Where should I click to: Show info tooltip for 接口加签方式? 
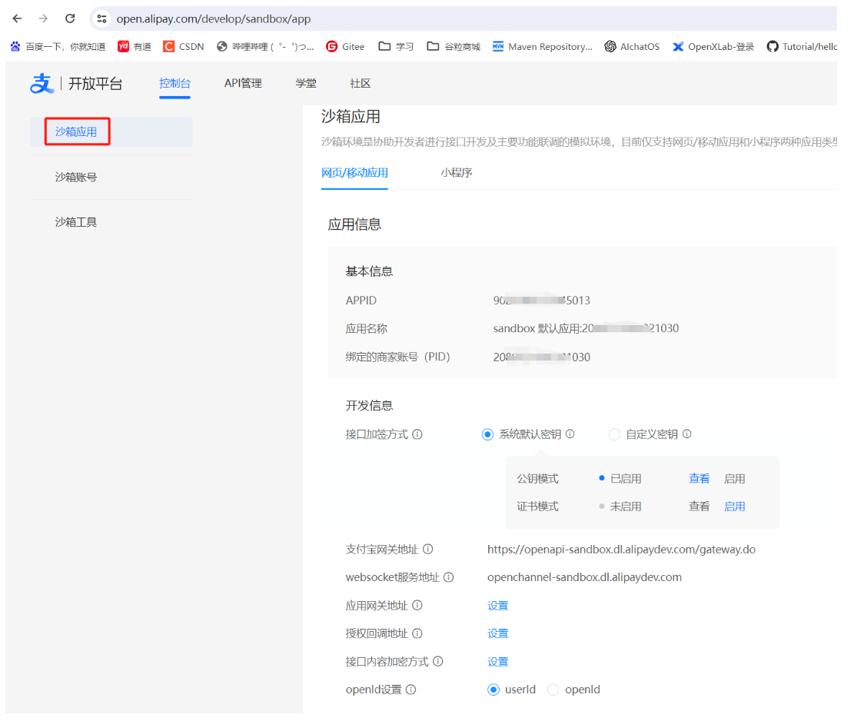coord(417,434)
